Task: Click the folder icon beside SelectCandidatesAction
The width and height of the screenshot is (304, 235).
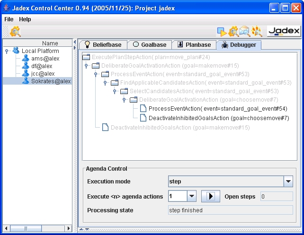Action: coord(124,91)
